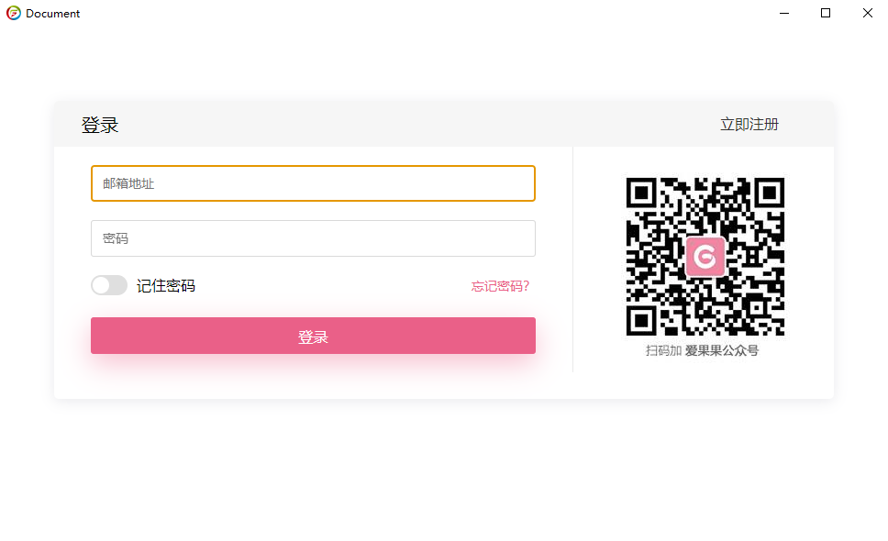
Task: Click the 忘记密码? link
Action: tap(500, 286)
